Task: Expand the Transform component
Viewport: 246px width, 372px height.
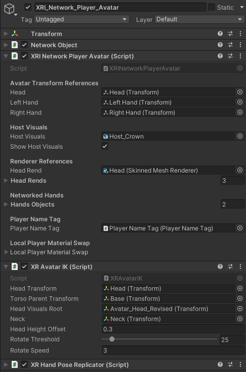Action: click(x=6, y=33)
